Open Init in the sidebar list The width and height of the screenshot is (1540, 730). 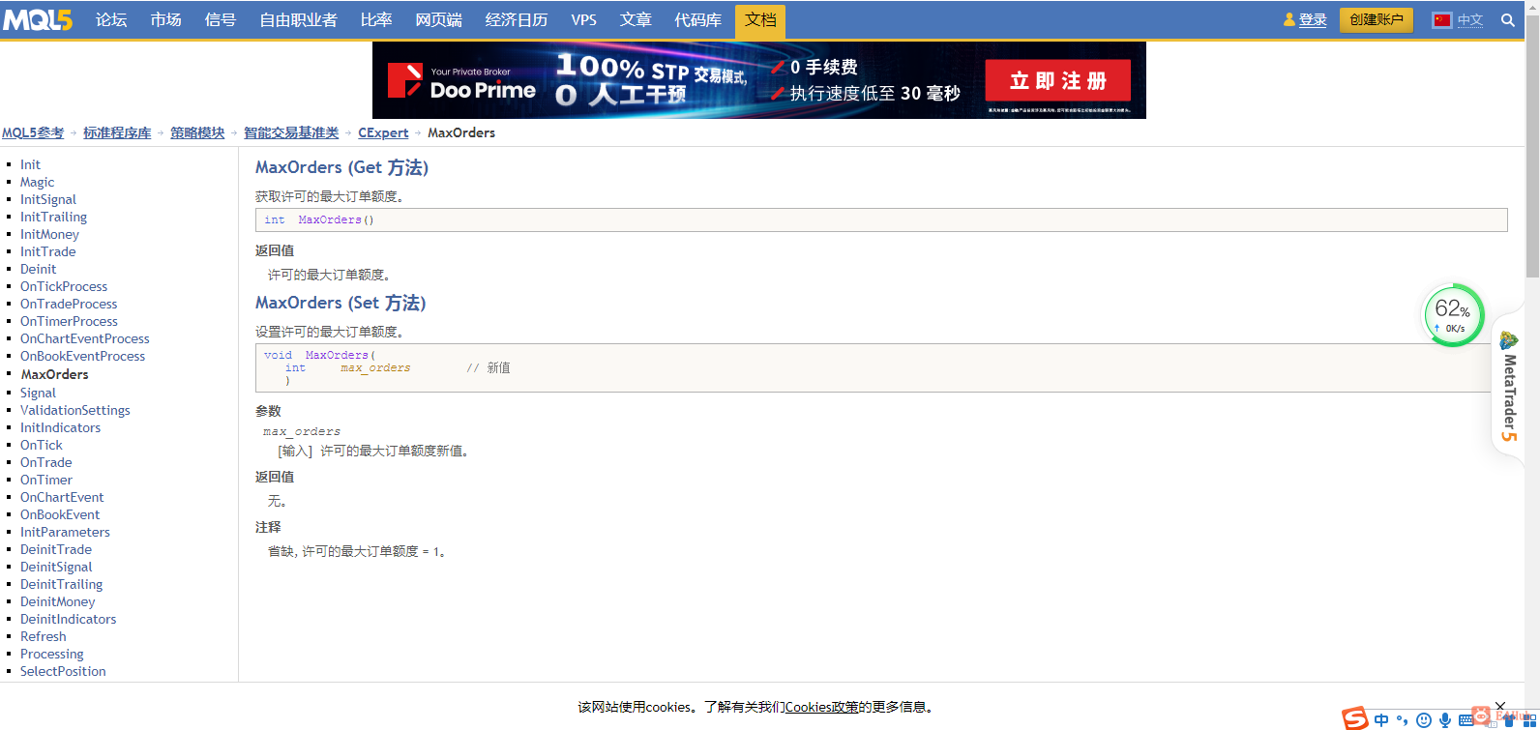click(x=30, y=165)
